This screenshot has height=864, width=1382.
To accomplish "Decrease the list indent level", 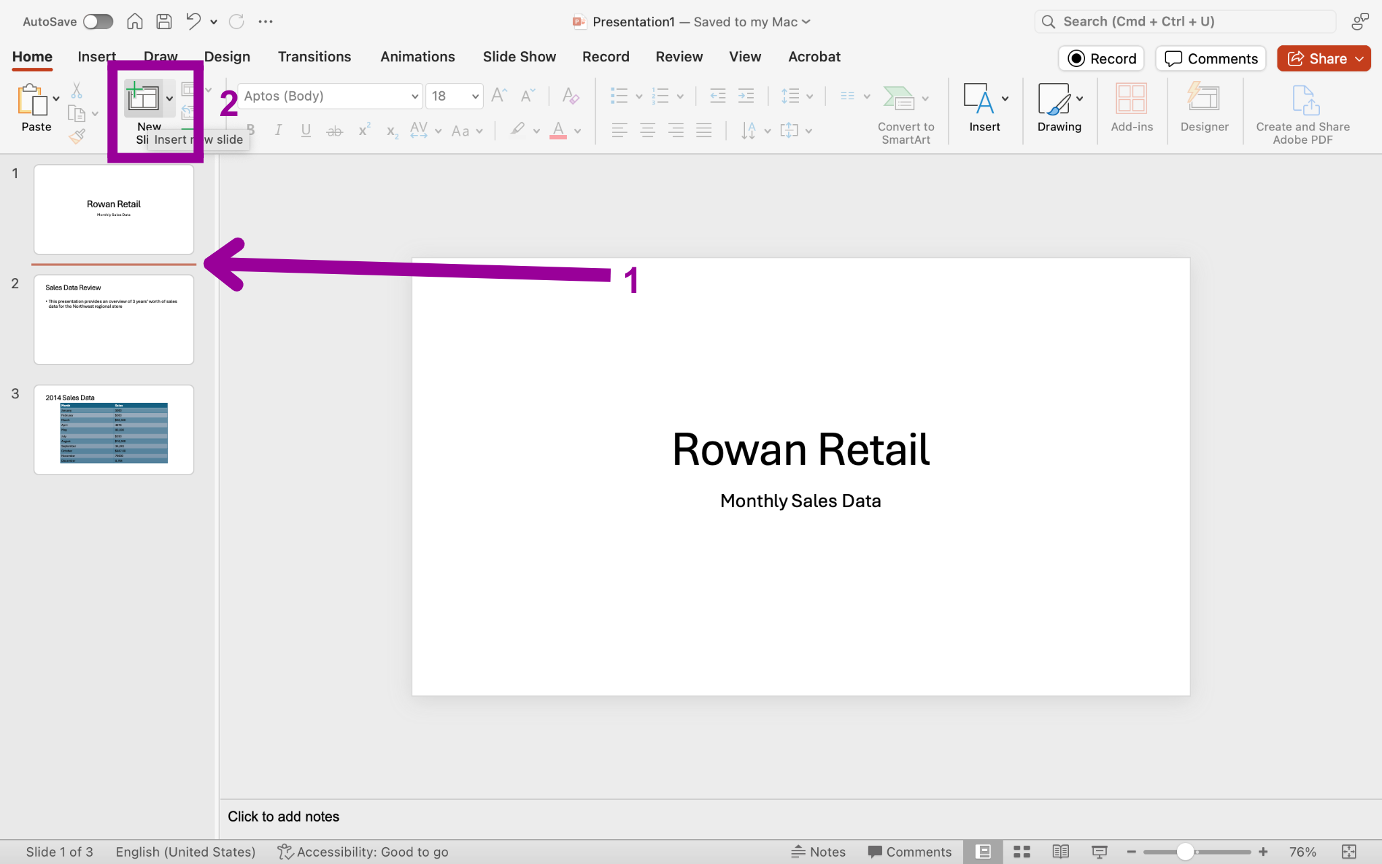I will [x=717, y=96].
